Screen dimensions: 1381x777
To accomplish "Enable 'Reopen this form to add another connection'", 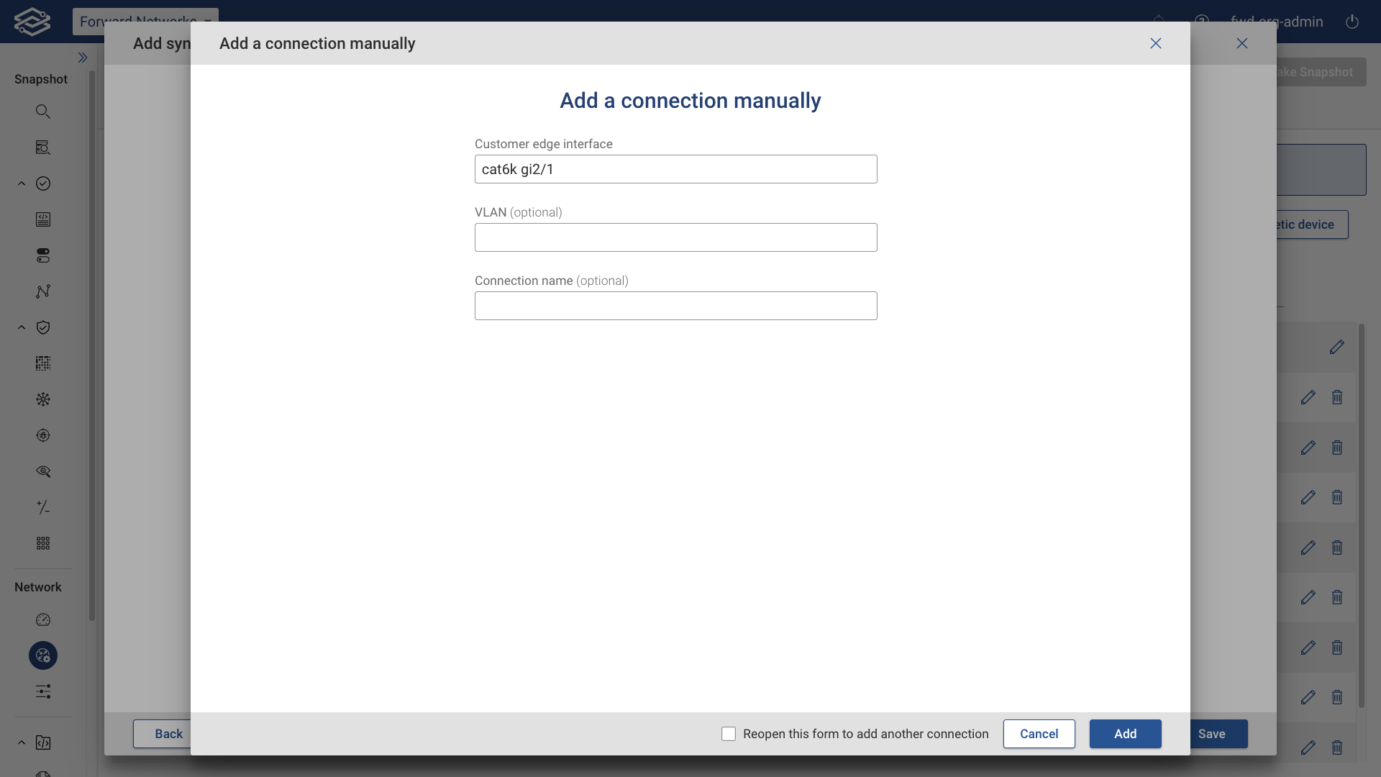I will point(729,734).
